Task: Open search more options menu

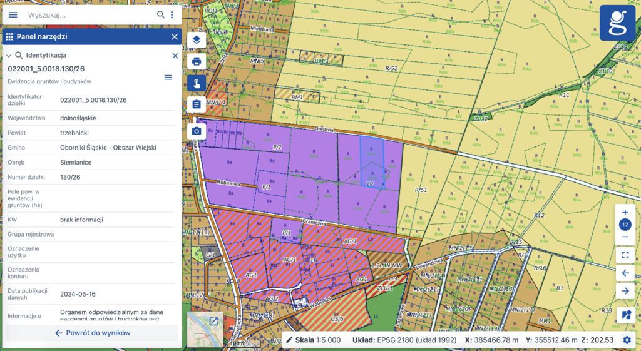Action: pos(172,14)
